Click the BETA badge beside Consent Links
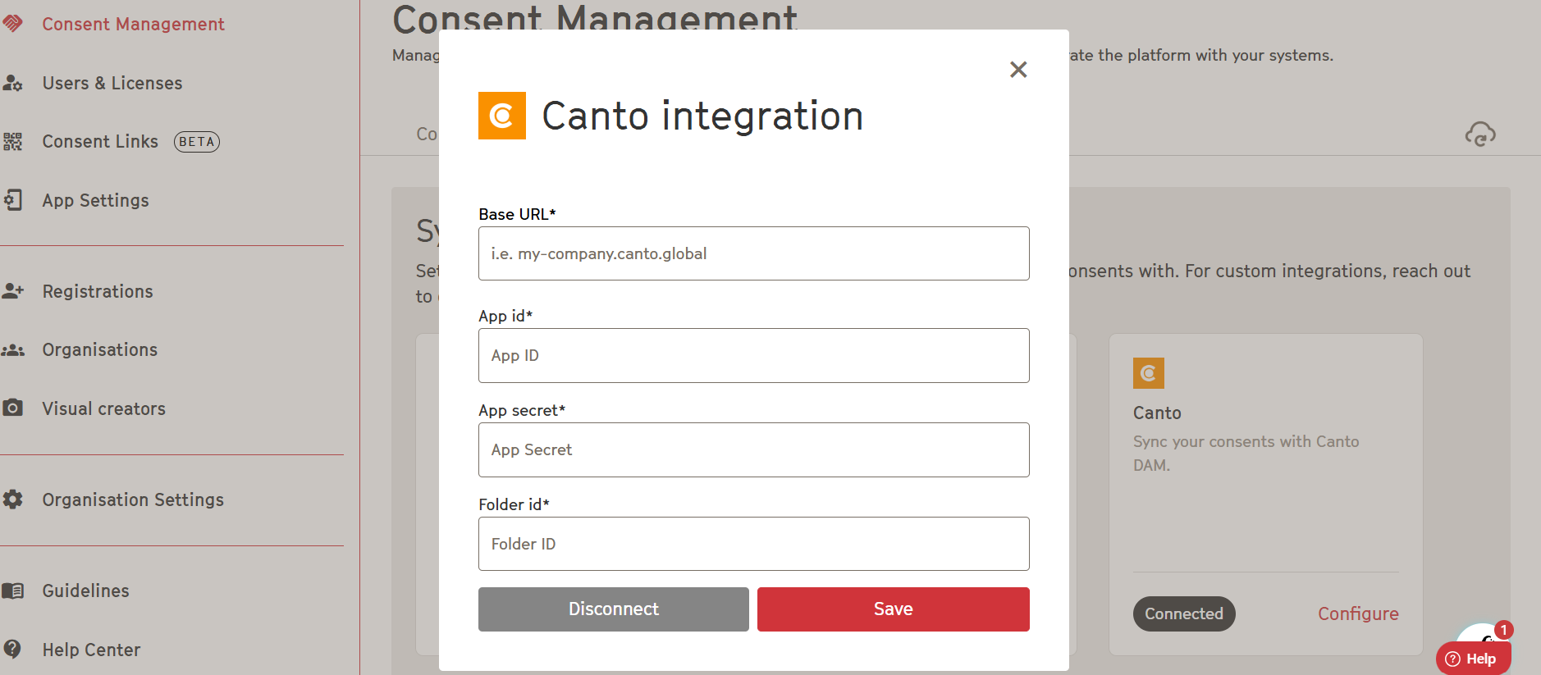The width and height of the screenshot is (1541, 675). click(x=197, y=142)
